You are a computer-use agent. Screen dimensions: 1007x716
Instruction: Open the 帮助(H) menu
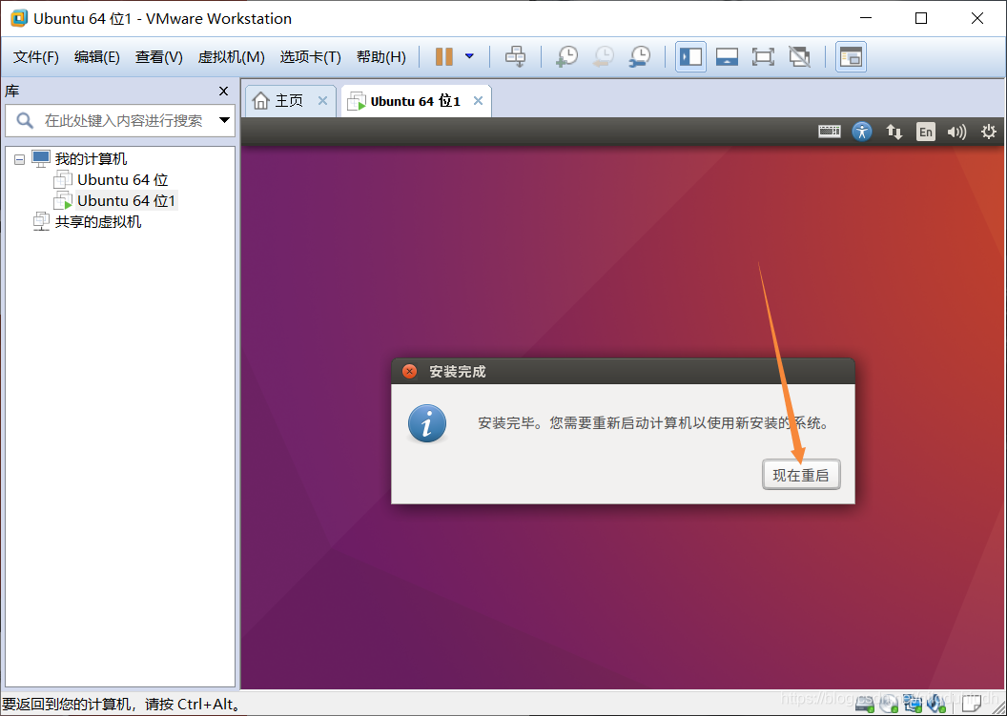(x=380, y=57)
